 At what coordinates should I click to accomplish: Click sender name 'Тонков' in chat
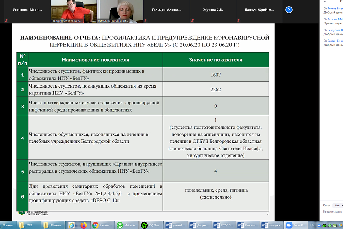tap(335, 8)
